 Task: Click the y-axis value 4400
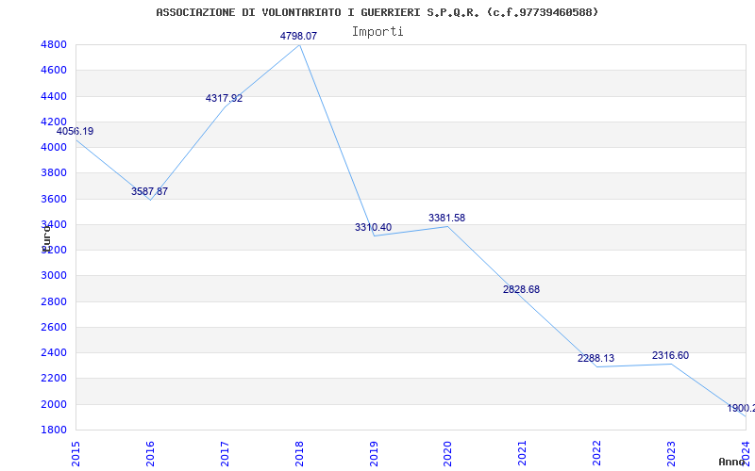tap(54, 96)
